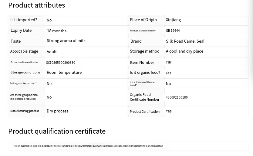The height and width of the screenshot is (156, 253).
Task: Click the Is it organic food? label
Action: coord(145,72)
